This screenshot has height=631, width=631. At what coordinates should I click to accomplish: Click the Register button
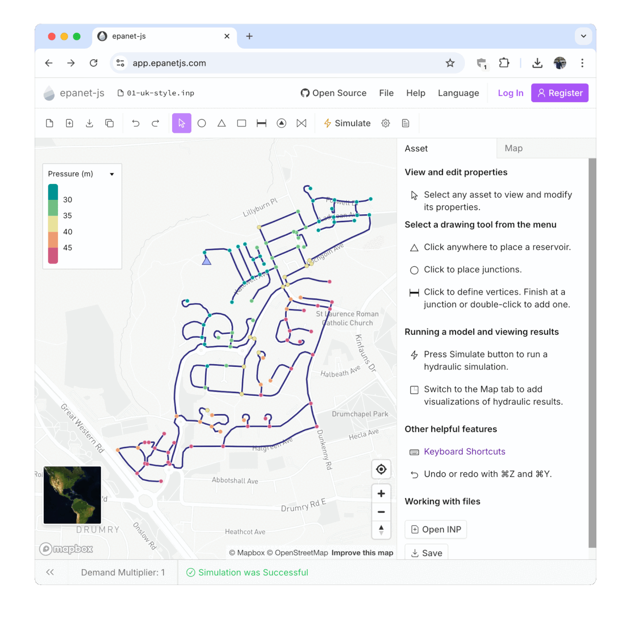click(560, 93)
